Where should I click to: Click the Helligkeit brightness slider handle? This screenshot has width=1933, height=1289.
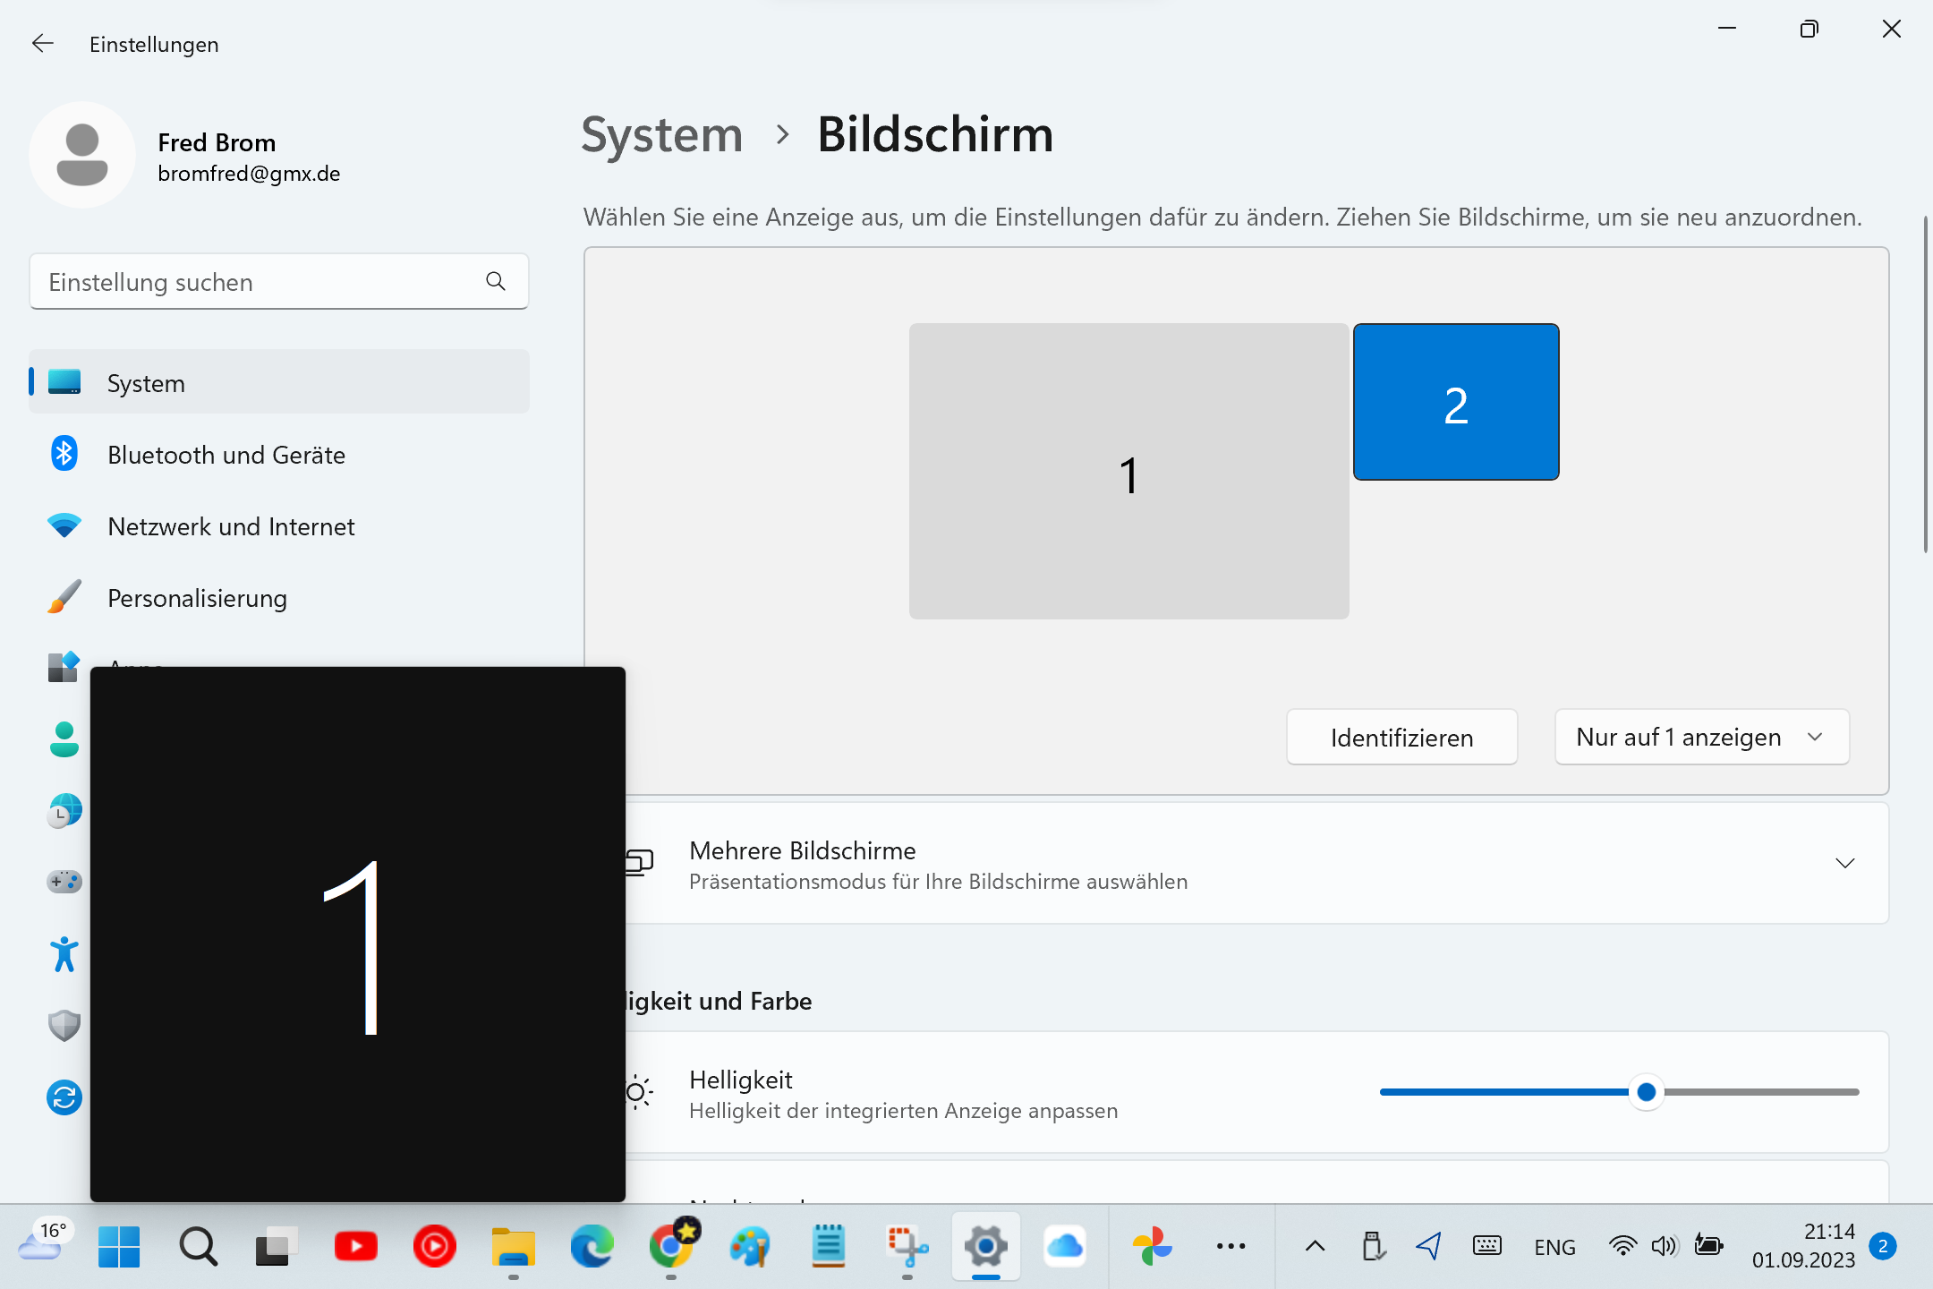click(x=1646, y=1092)
